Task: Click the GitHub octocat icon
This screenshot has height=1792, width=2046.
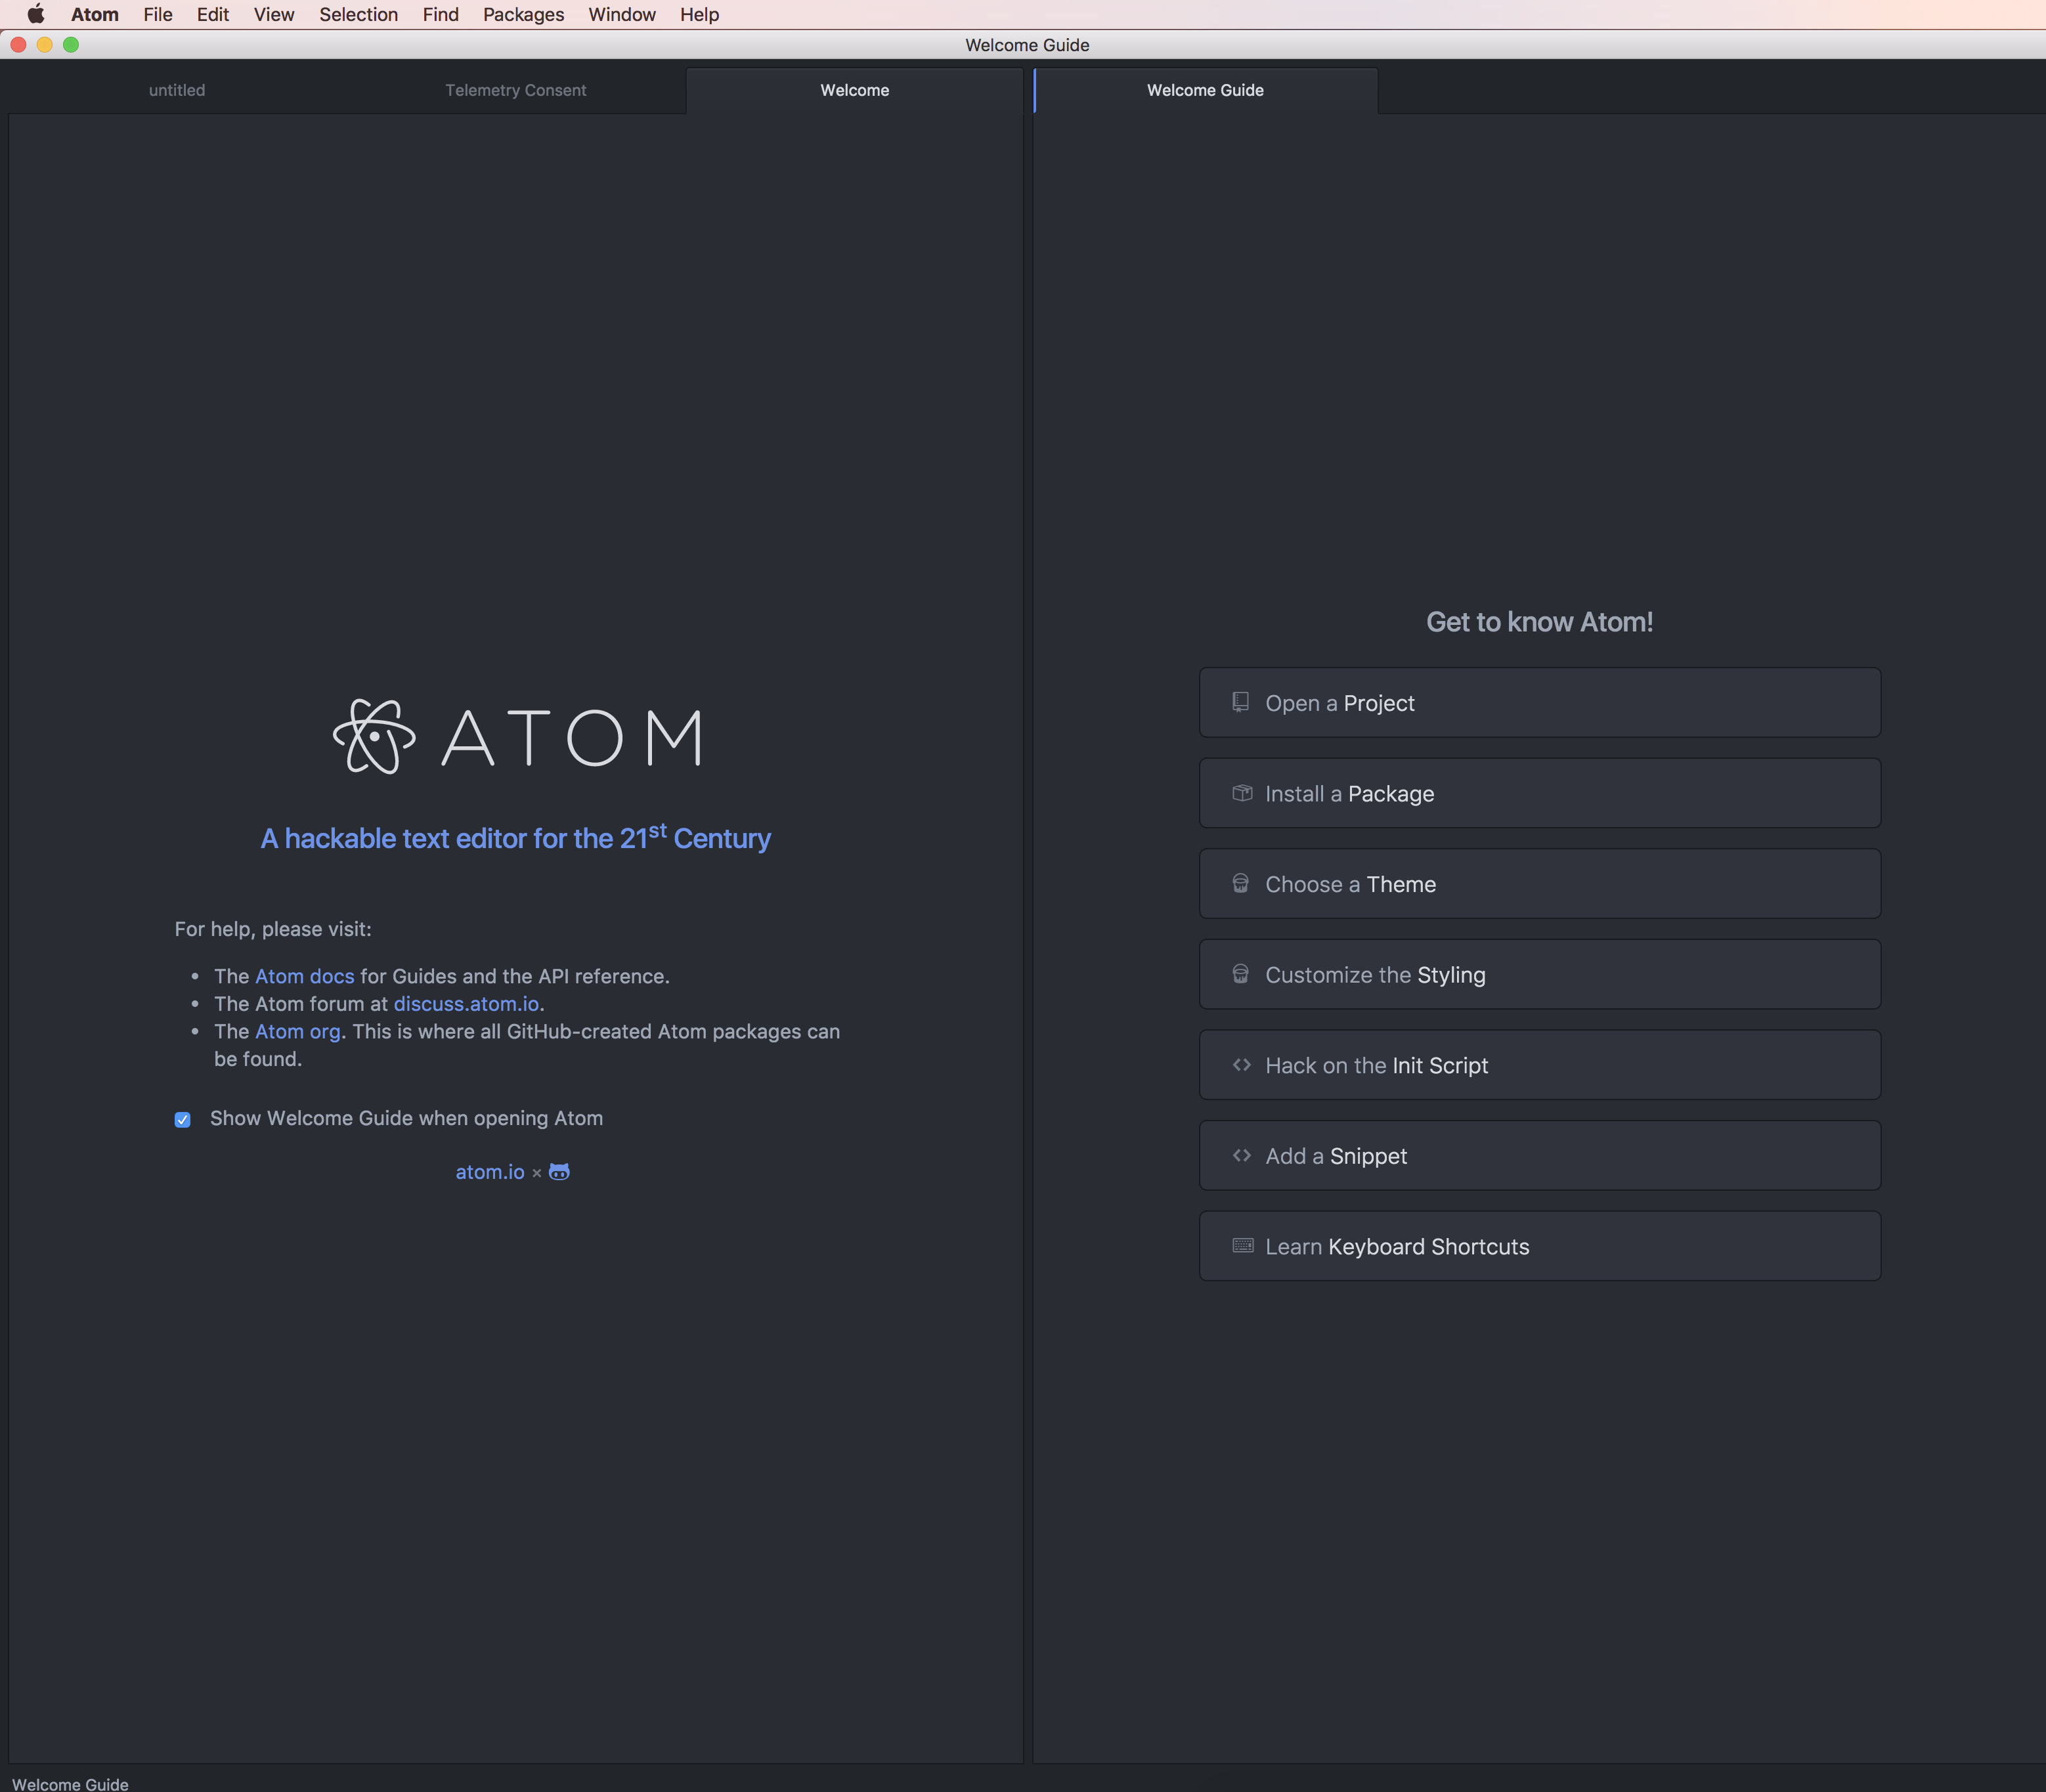Action: click(x=559, y=1172)
